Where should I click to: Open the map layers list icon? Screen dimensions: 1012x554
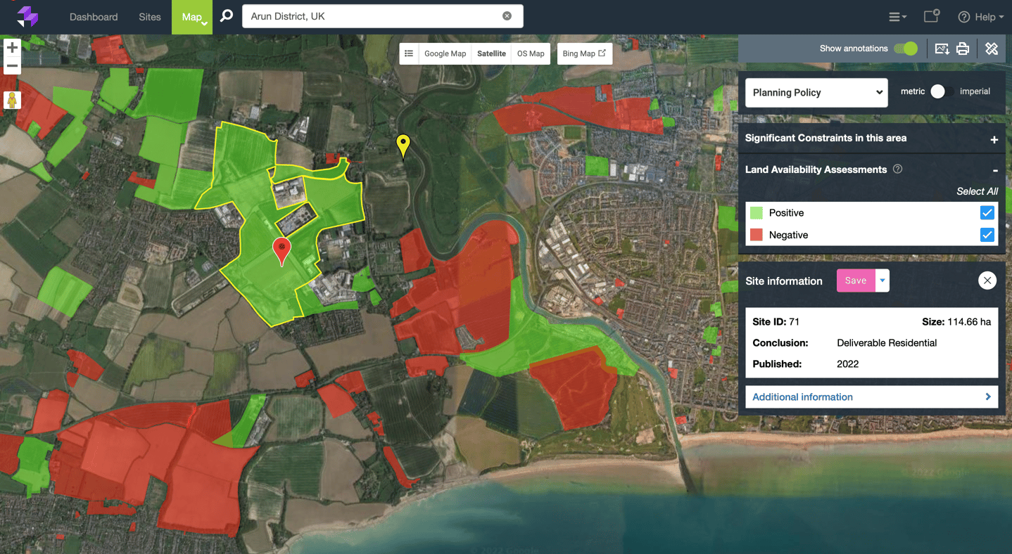point(409,53)
